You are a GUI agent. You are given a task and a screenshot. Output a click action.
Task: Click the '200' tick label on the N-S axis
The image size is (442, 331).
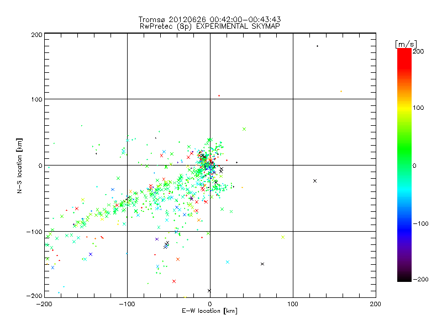[x=36, y=35]
